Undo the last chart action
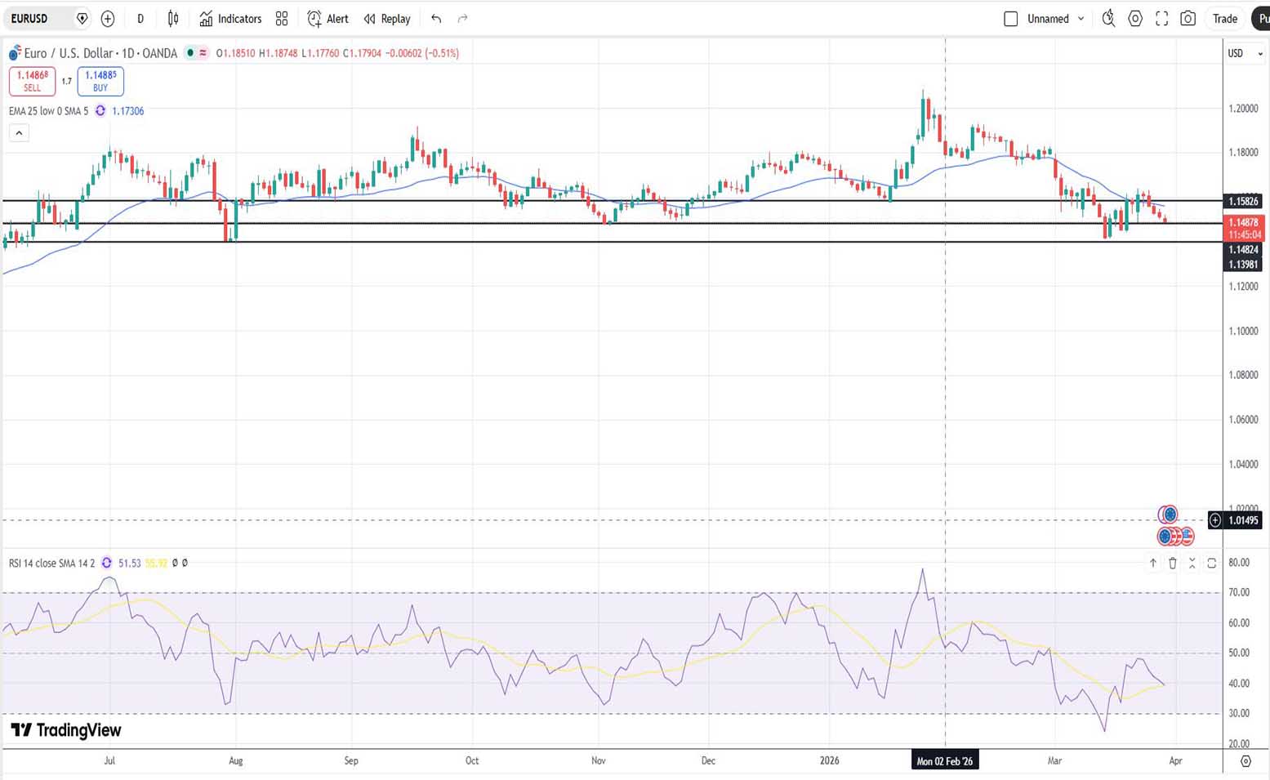Viewport: 1270px width, 780px height. [x=436, y=19]
